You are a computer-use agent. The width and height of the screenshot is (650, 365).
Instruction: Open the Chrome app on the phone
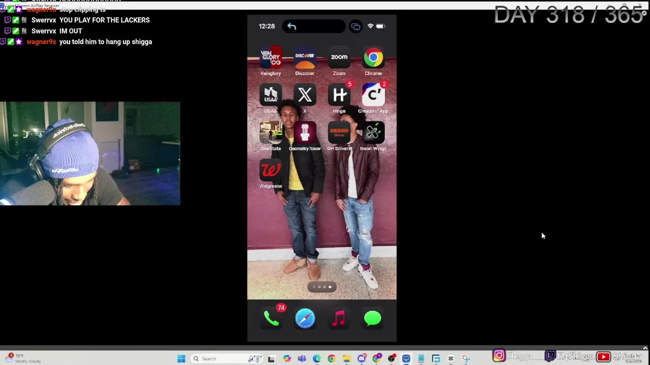373,58
